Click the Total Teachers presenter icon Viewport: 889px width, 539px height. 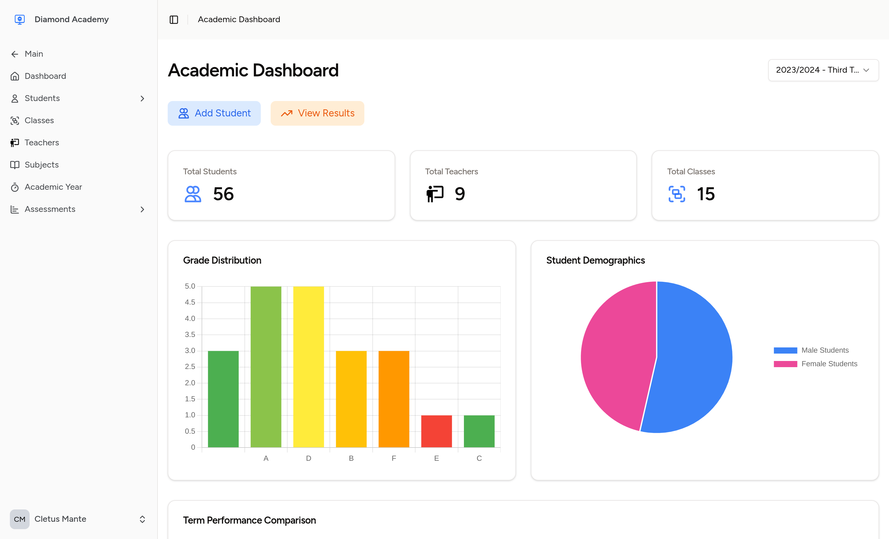click(435, 194)
